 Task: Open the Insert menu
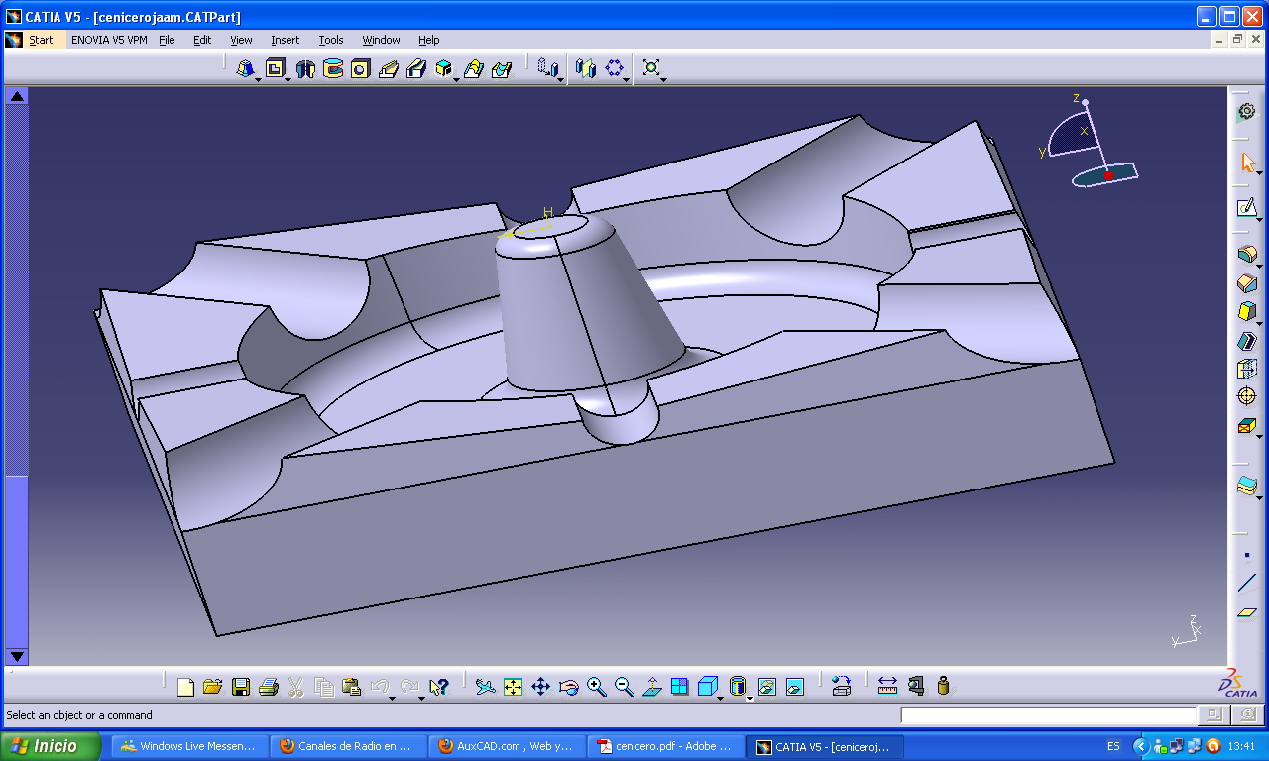pos(285,40)
